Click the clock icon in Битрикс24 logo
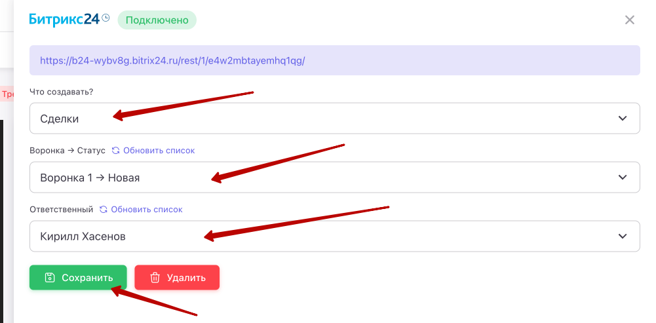This screenshot has width=656, height=323. [106, 19]
